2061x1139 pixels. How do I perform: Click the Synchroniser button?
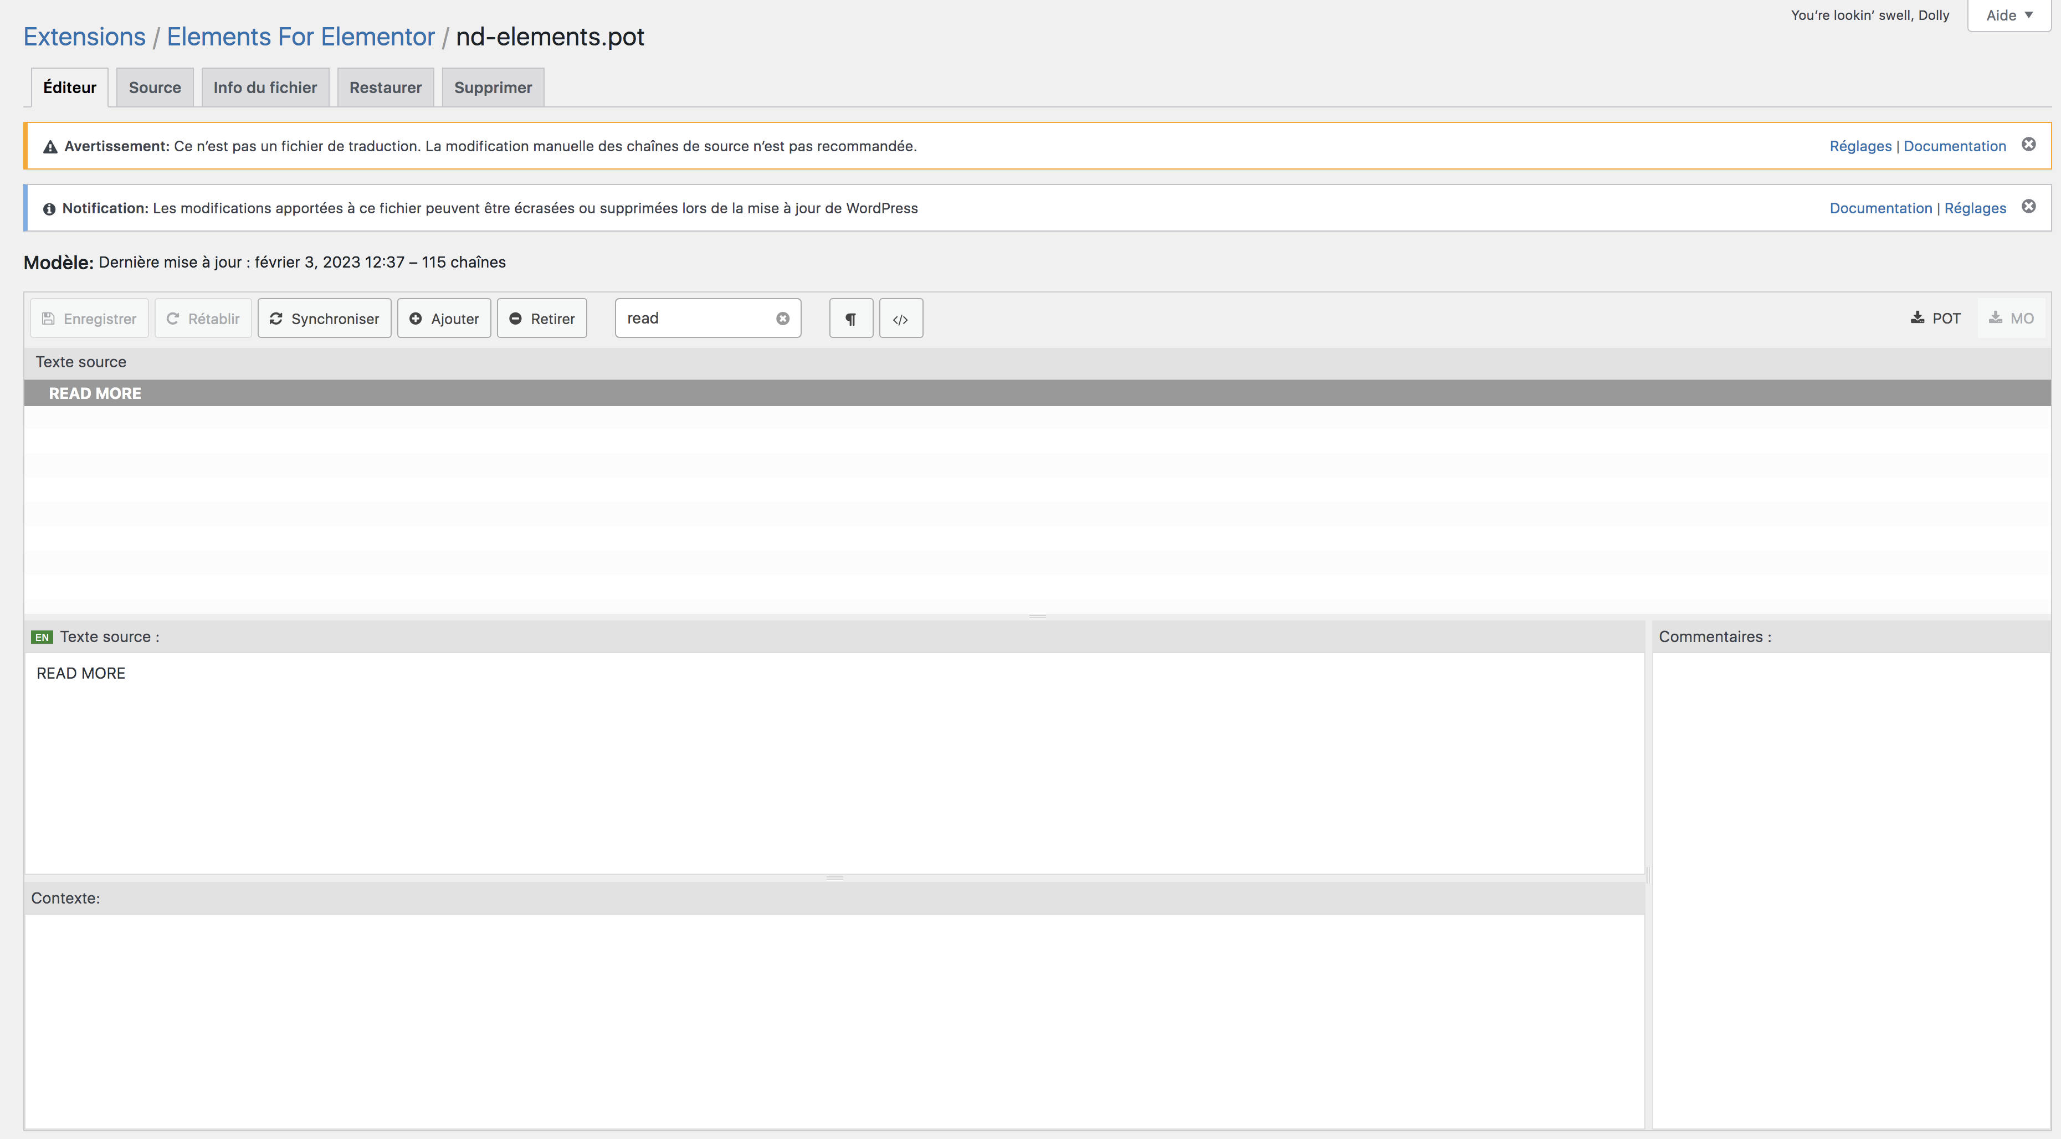tap(324, 319)
